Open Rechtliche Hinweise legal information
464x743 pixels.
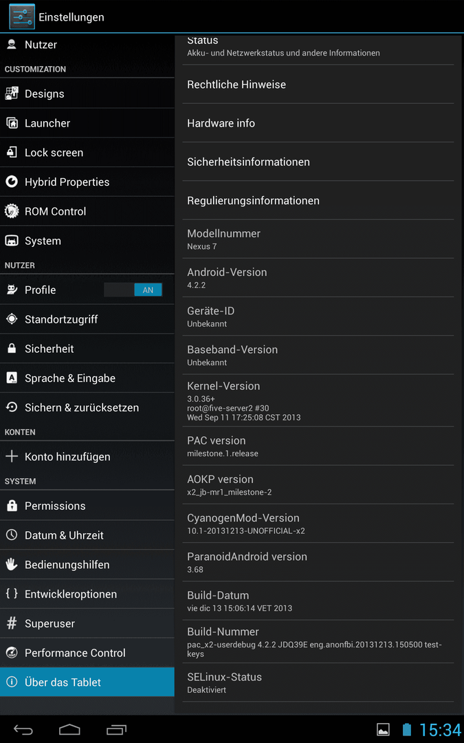[318, 85]
